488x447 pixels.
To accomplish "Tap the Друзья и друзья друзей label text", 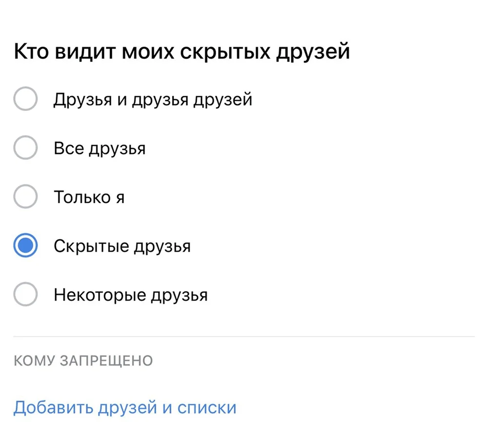I will pos(153,100).
